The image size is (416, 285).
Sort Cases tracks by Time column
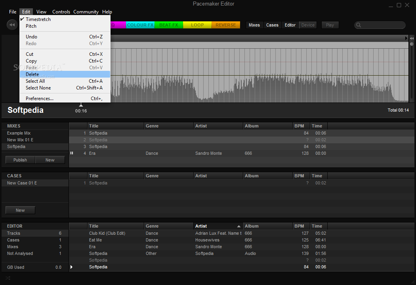tap(319, 176)
